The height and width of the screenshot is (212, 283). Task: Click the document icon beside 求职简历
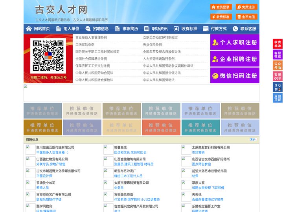click(x=117, y=29)
